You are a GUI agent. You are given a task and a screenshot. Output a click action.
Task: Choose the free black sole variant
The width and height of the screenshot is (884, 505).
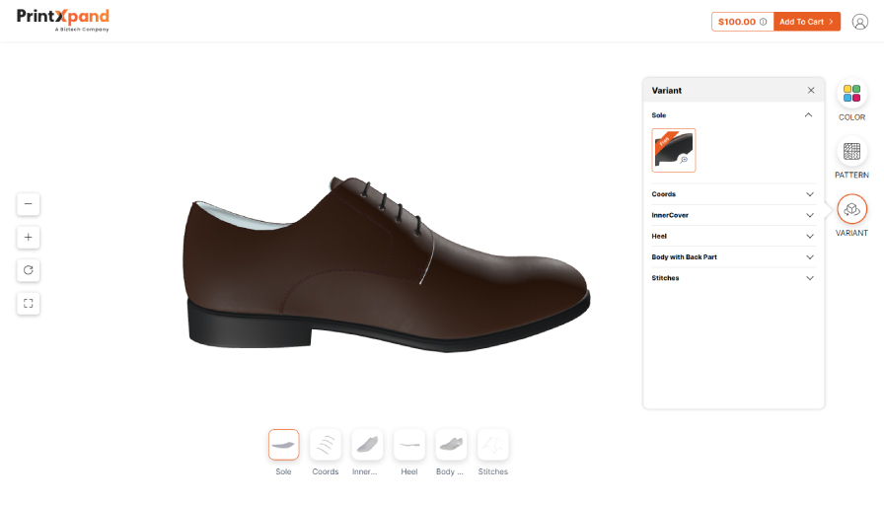[x=674, y=150]
